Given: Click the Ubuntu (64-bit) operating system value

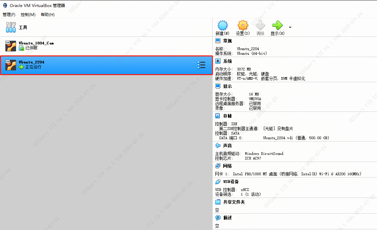Looking at the screenshot, I should (252, 53).
